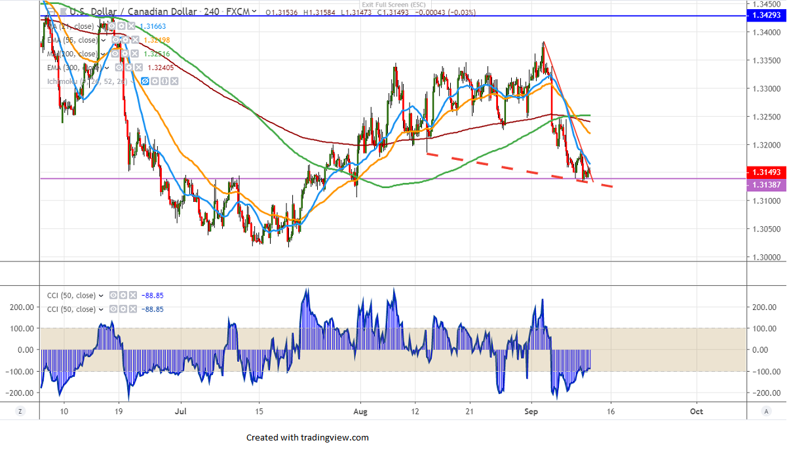Click the EMA 55 value 1.32198
Screen dimensions: 787x449
point(157,40)
